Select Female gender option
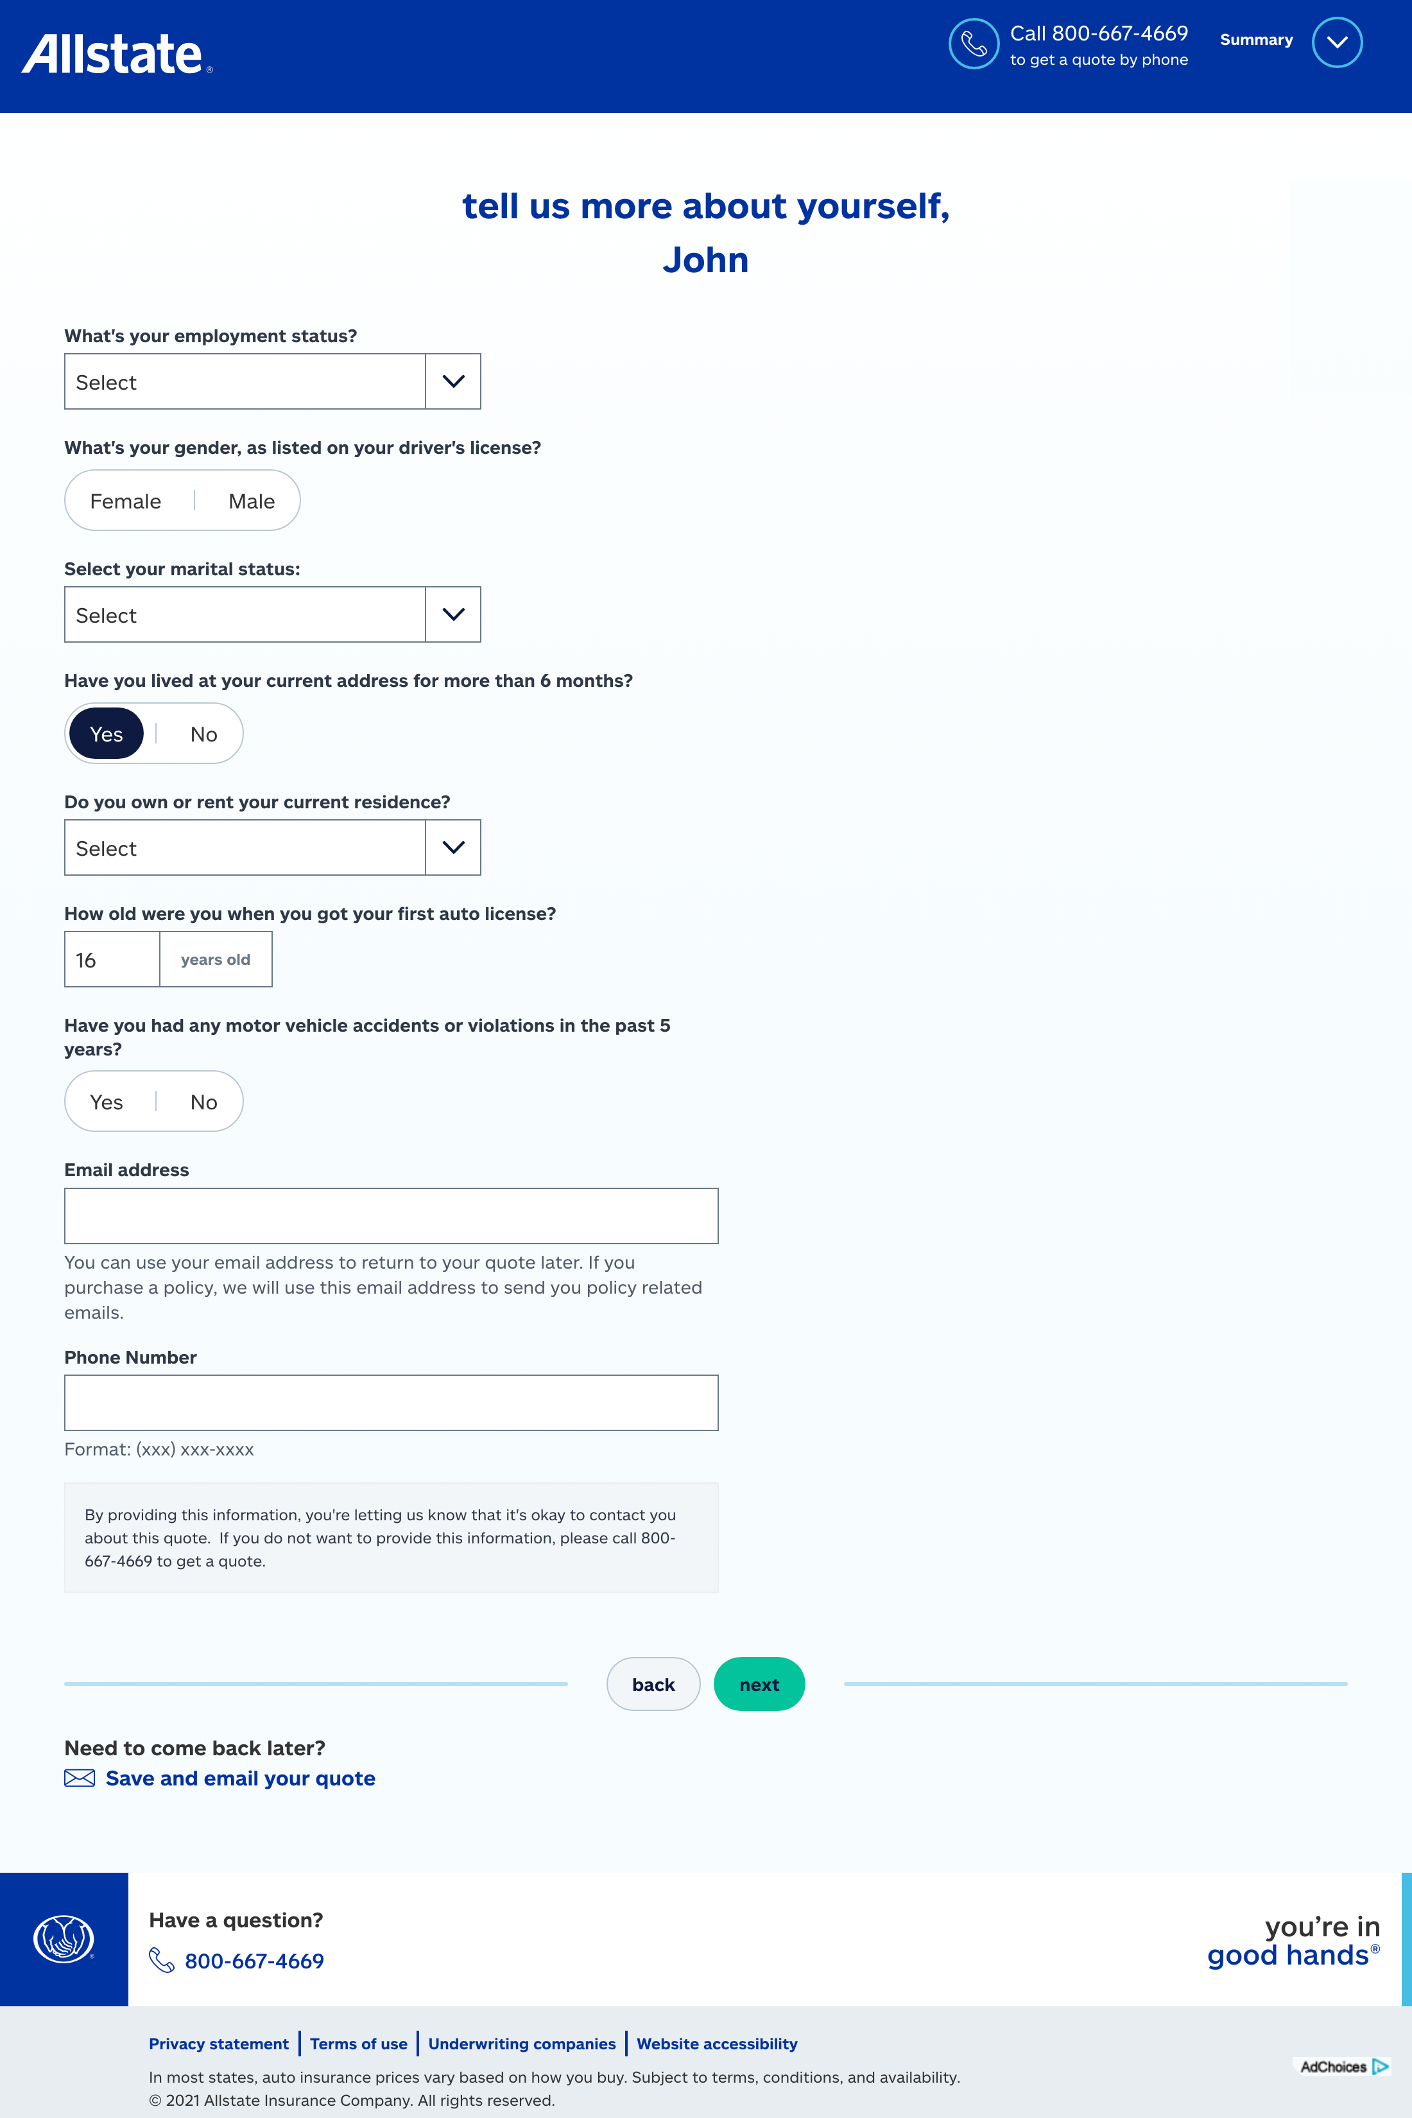Image resolution: width=1412 pixels, height=2118 pixels. tap(126, 501)
